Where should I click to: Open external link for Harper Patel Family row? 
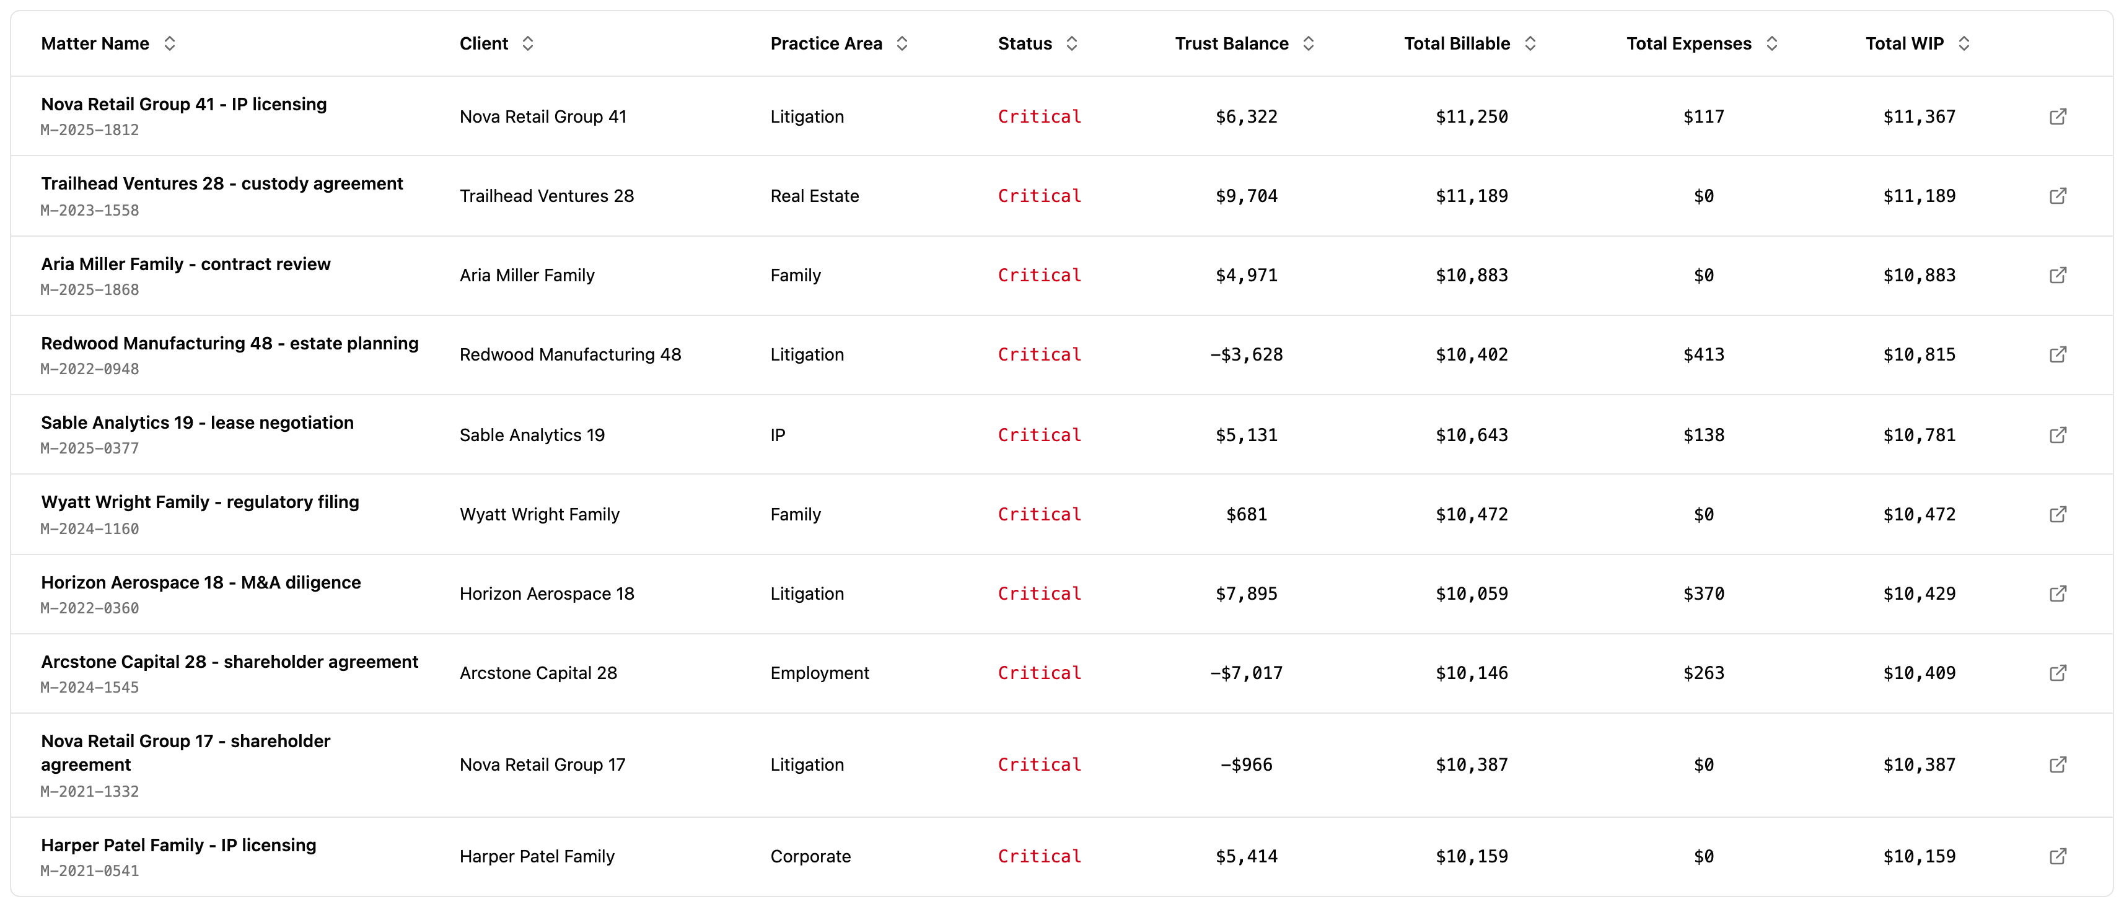coord(2058,856)
